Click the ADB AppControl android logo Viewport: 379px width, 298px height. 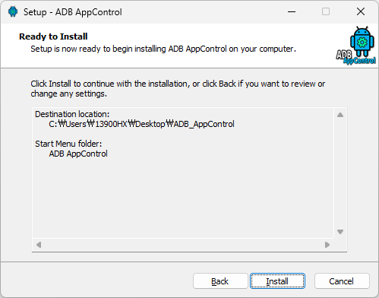tap(356, 46)
